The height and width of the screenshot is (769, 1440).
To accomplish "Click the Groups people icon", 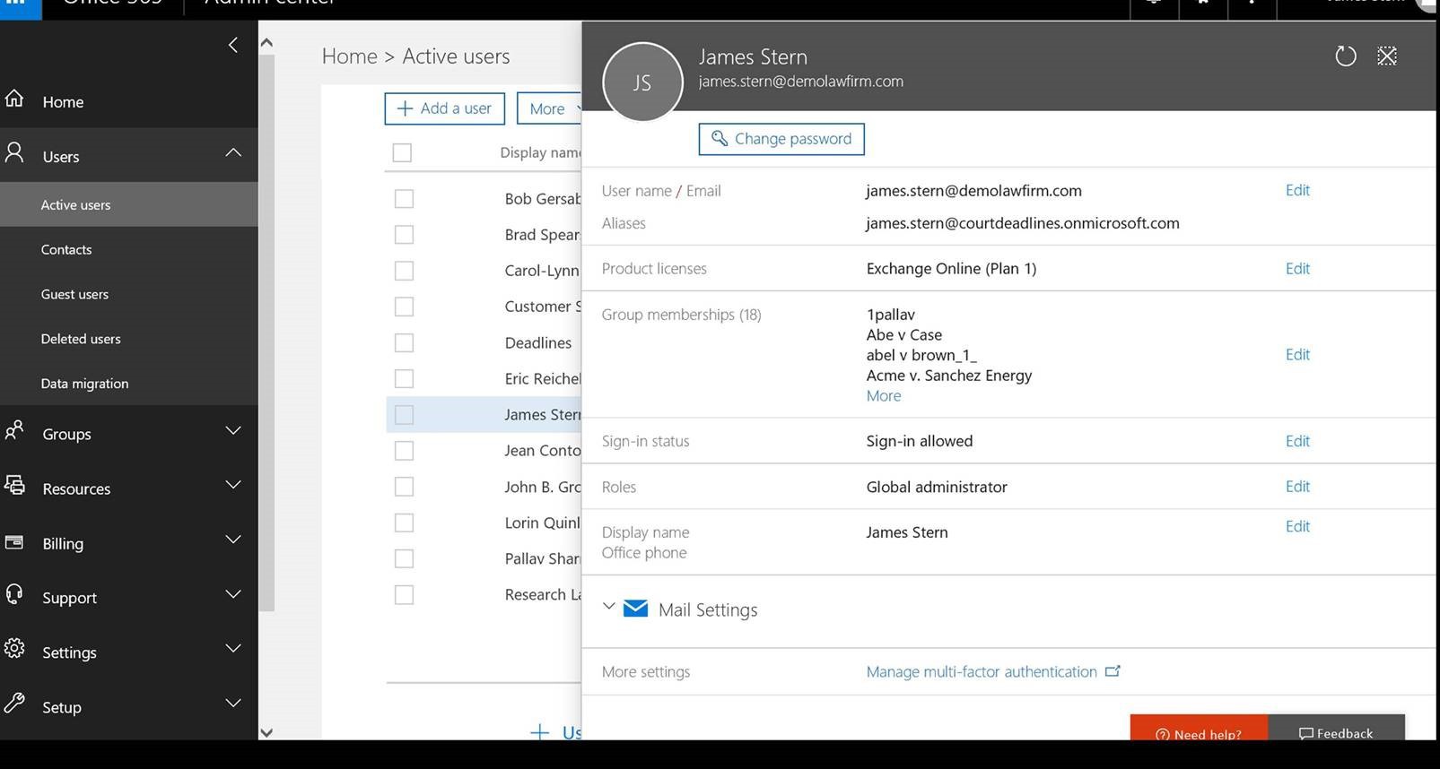I will coord(14,431).
